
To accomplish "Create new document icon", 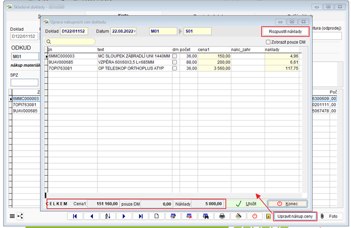I will click(x=157, y=216).
